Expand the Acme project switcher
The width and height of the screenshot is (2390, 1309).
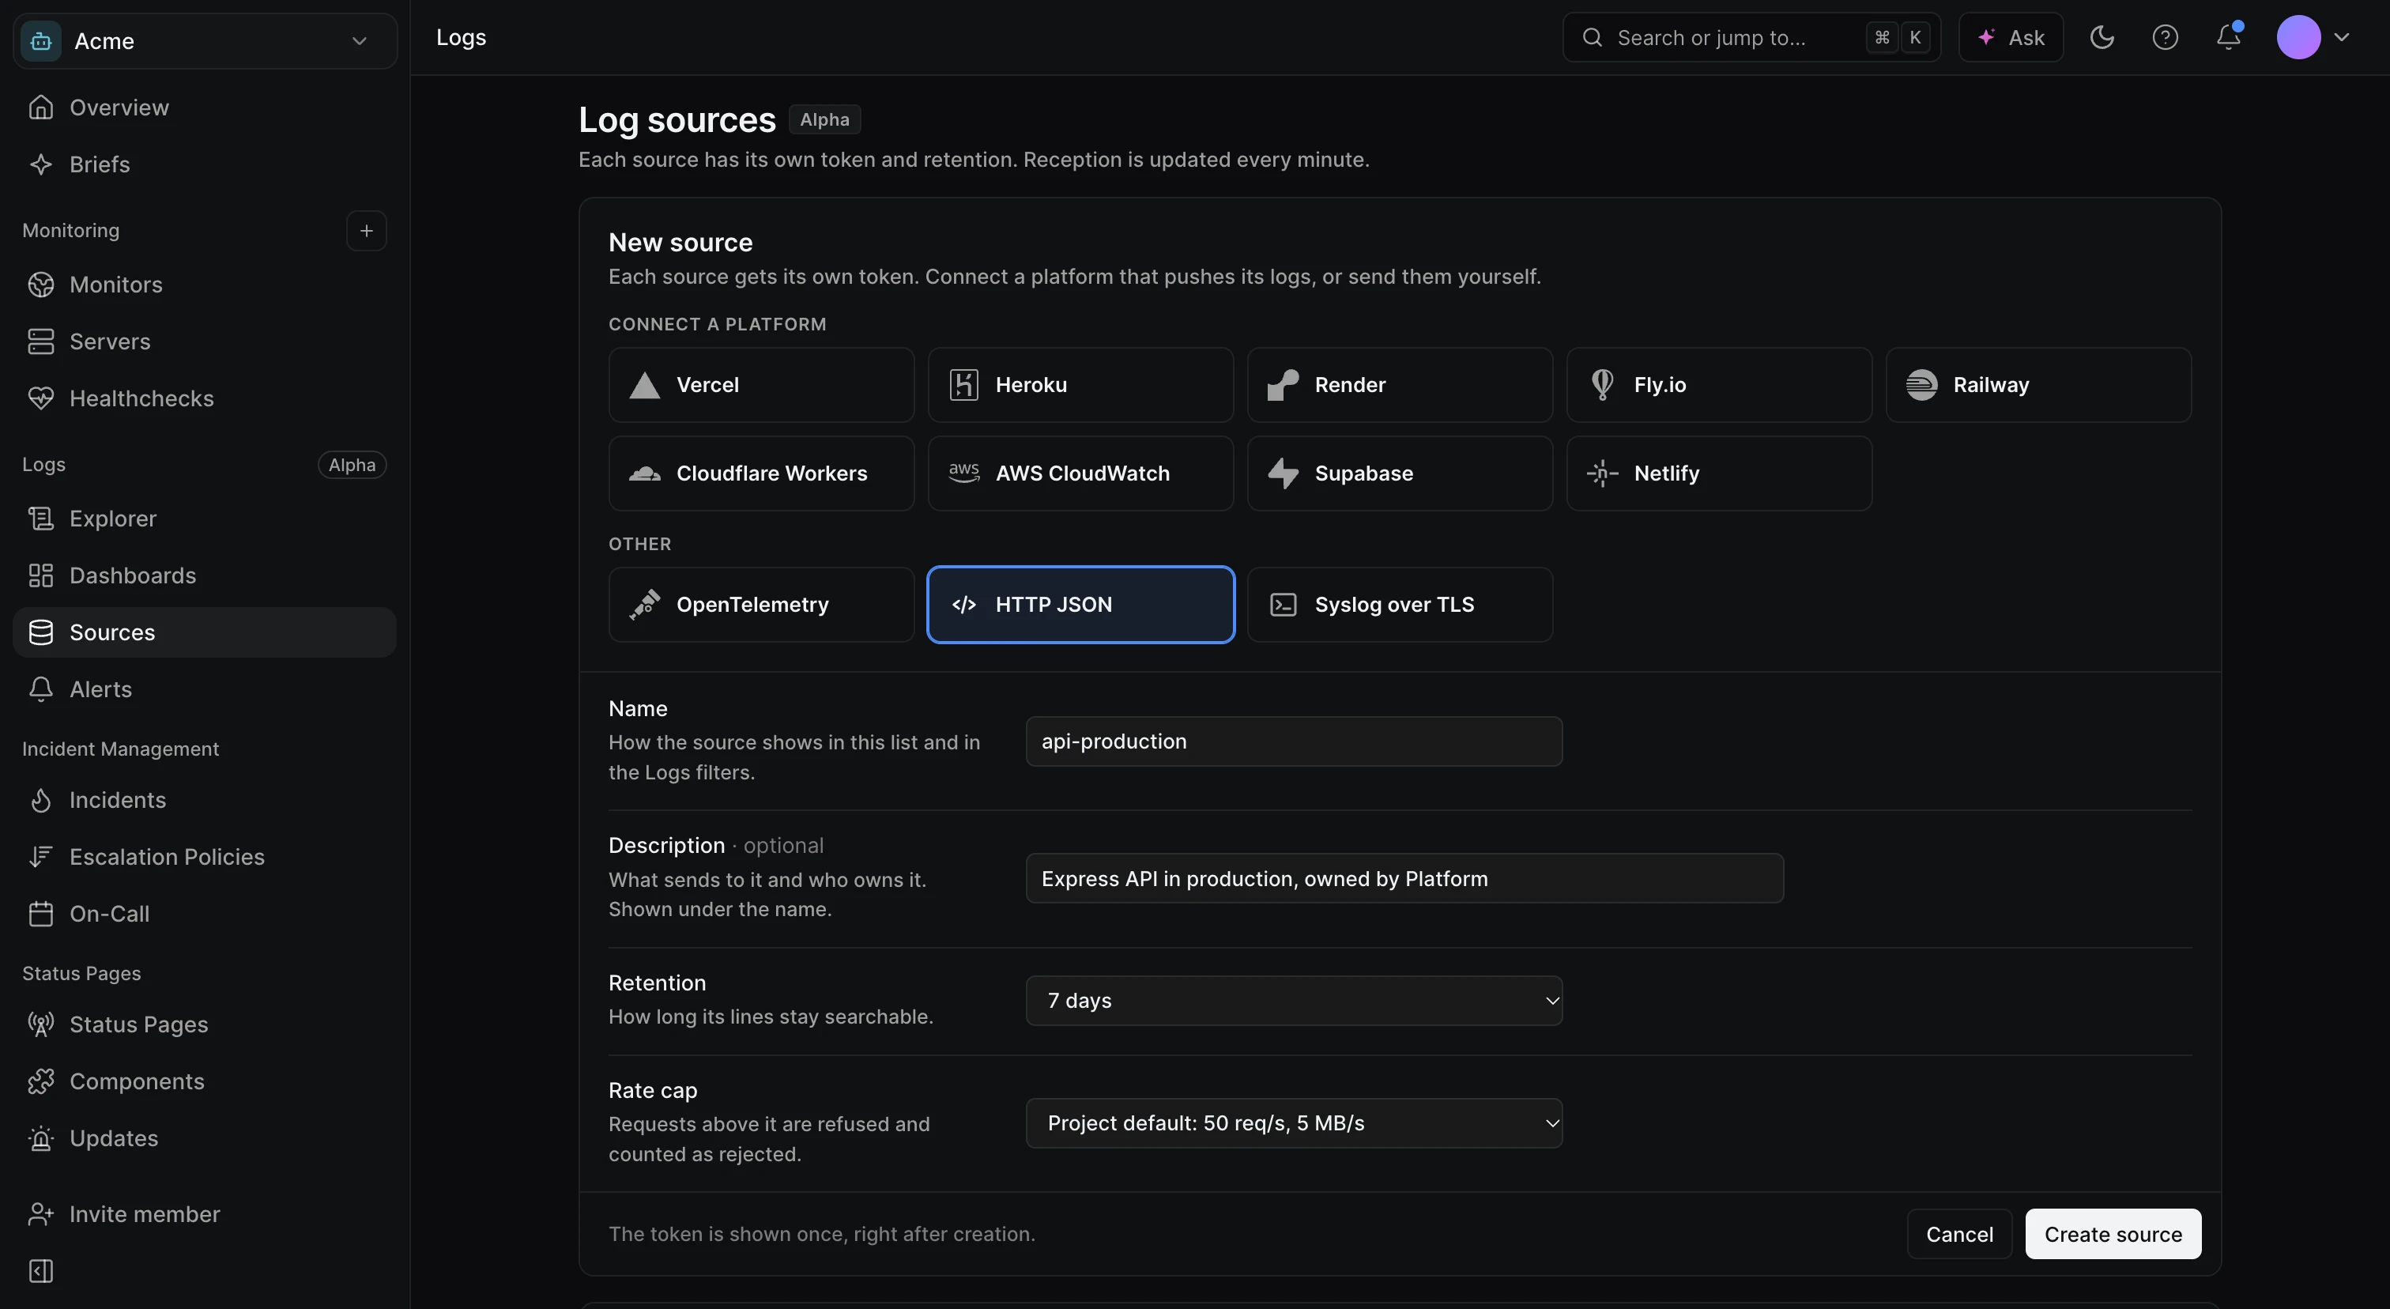205,41
